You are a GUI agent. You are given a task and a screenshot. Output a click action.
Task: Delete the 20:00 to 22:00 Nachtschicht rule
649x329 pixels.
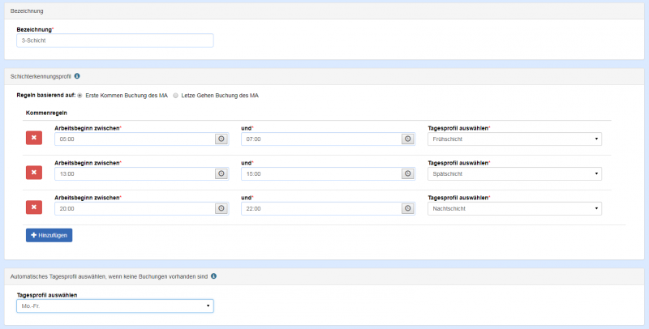click(34, 207)
